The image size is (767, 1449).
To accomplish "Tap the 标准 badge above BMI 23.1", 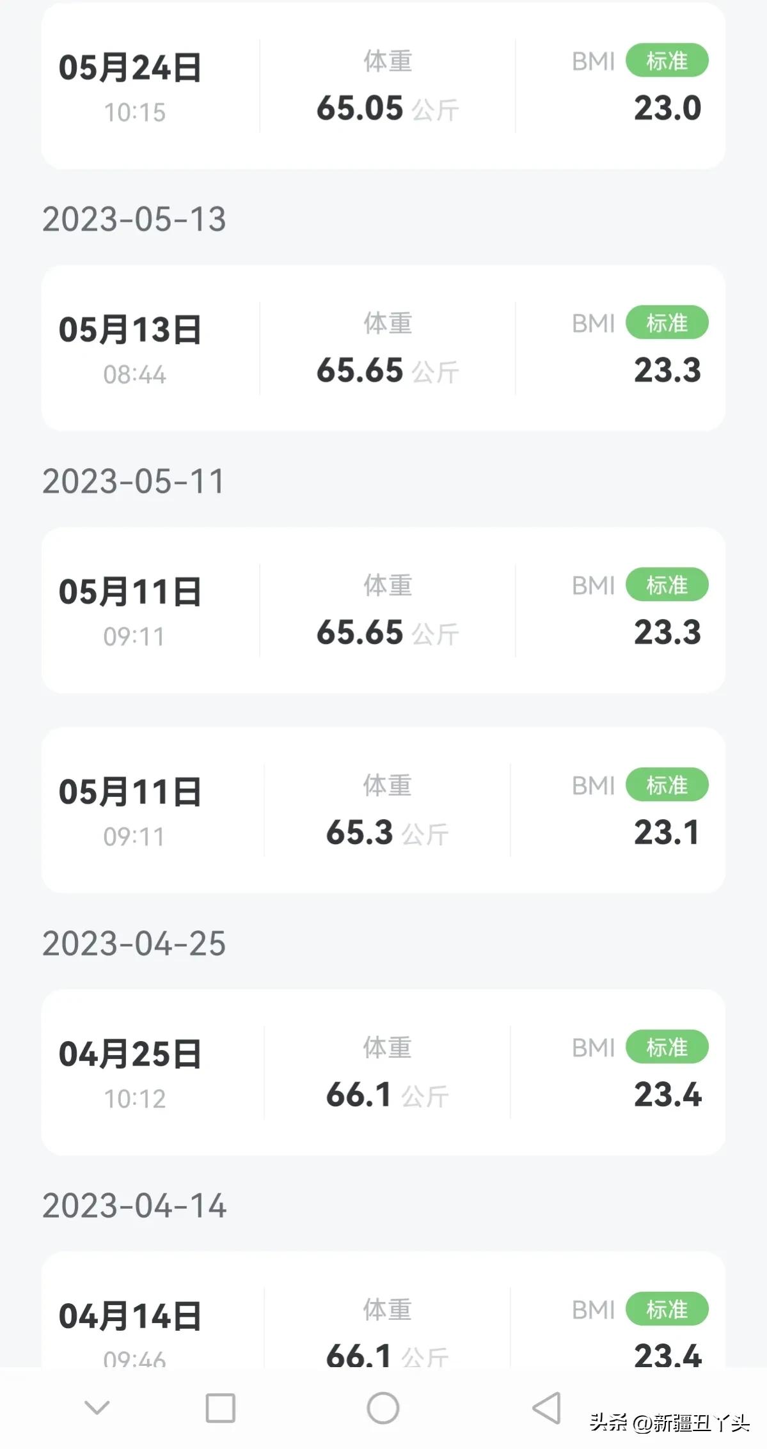I will (x=667, y=785).
